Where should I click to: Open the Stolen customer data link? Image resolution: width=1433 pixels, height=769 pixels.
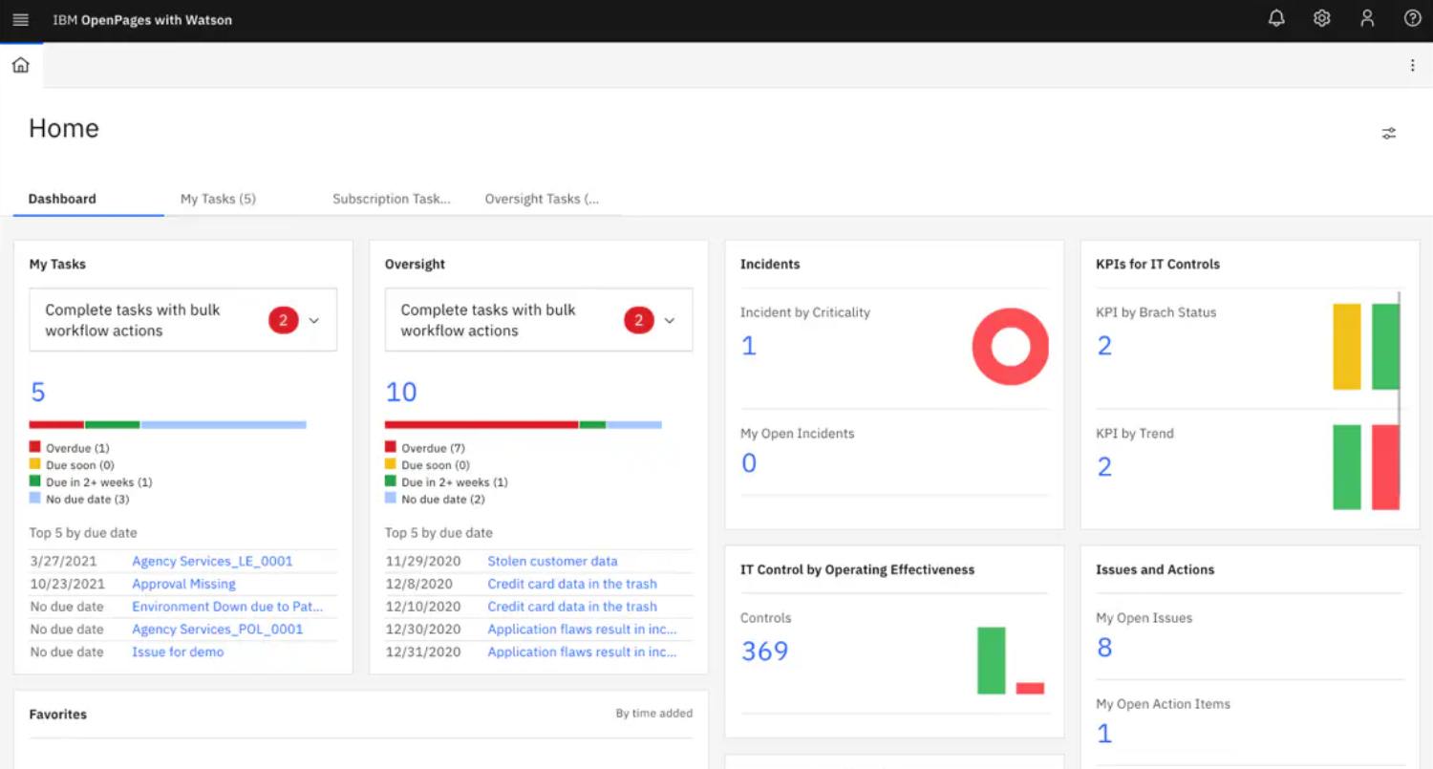tap(552, 561)
